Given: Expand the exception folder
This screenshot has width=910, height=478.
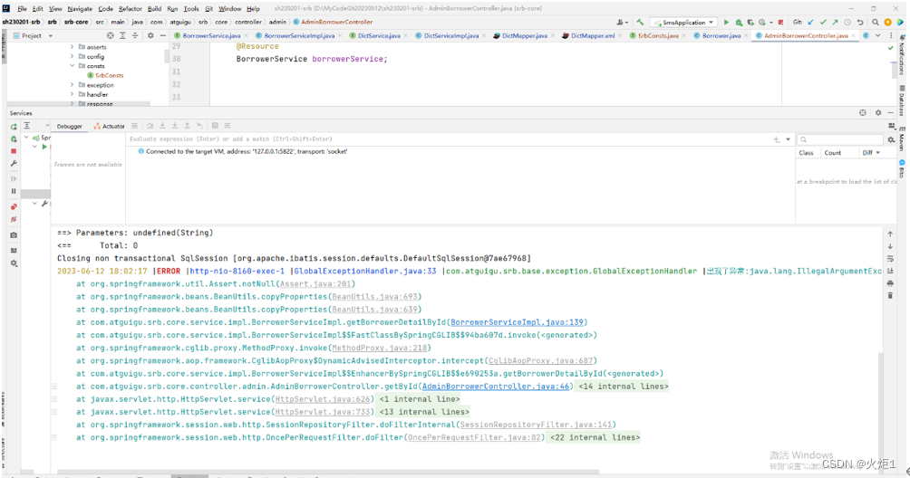Looking at the screenshot, I should [72, 84].
